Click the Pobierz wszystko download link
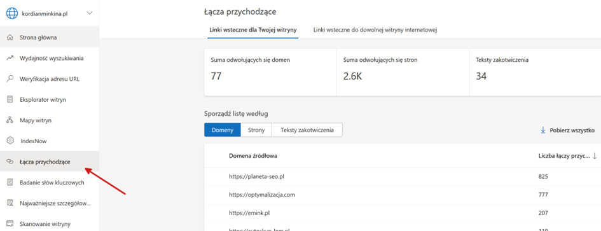This screenshot has height=231, width=601. point(568,130)
